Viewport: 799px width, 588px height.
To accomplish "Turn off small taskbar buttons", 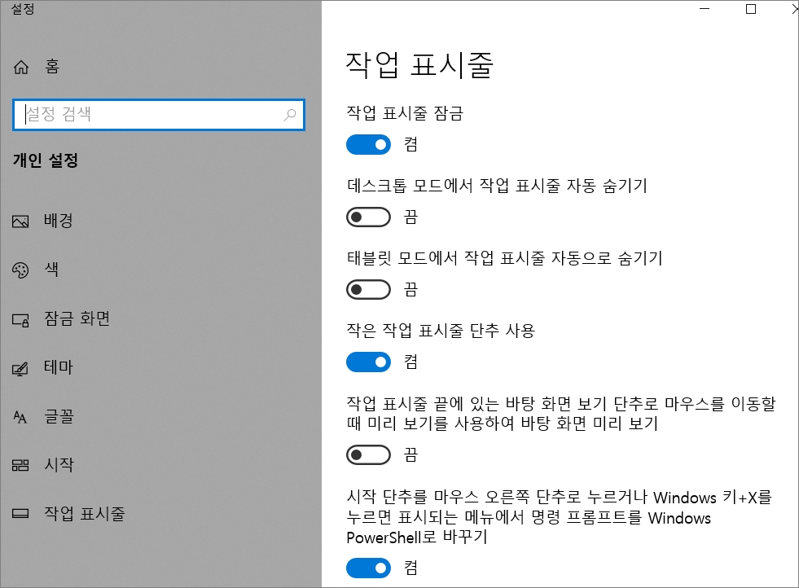I will (368, 362).
